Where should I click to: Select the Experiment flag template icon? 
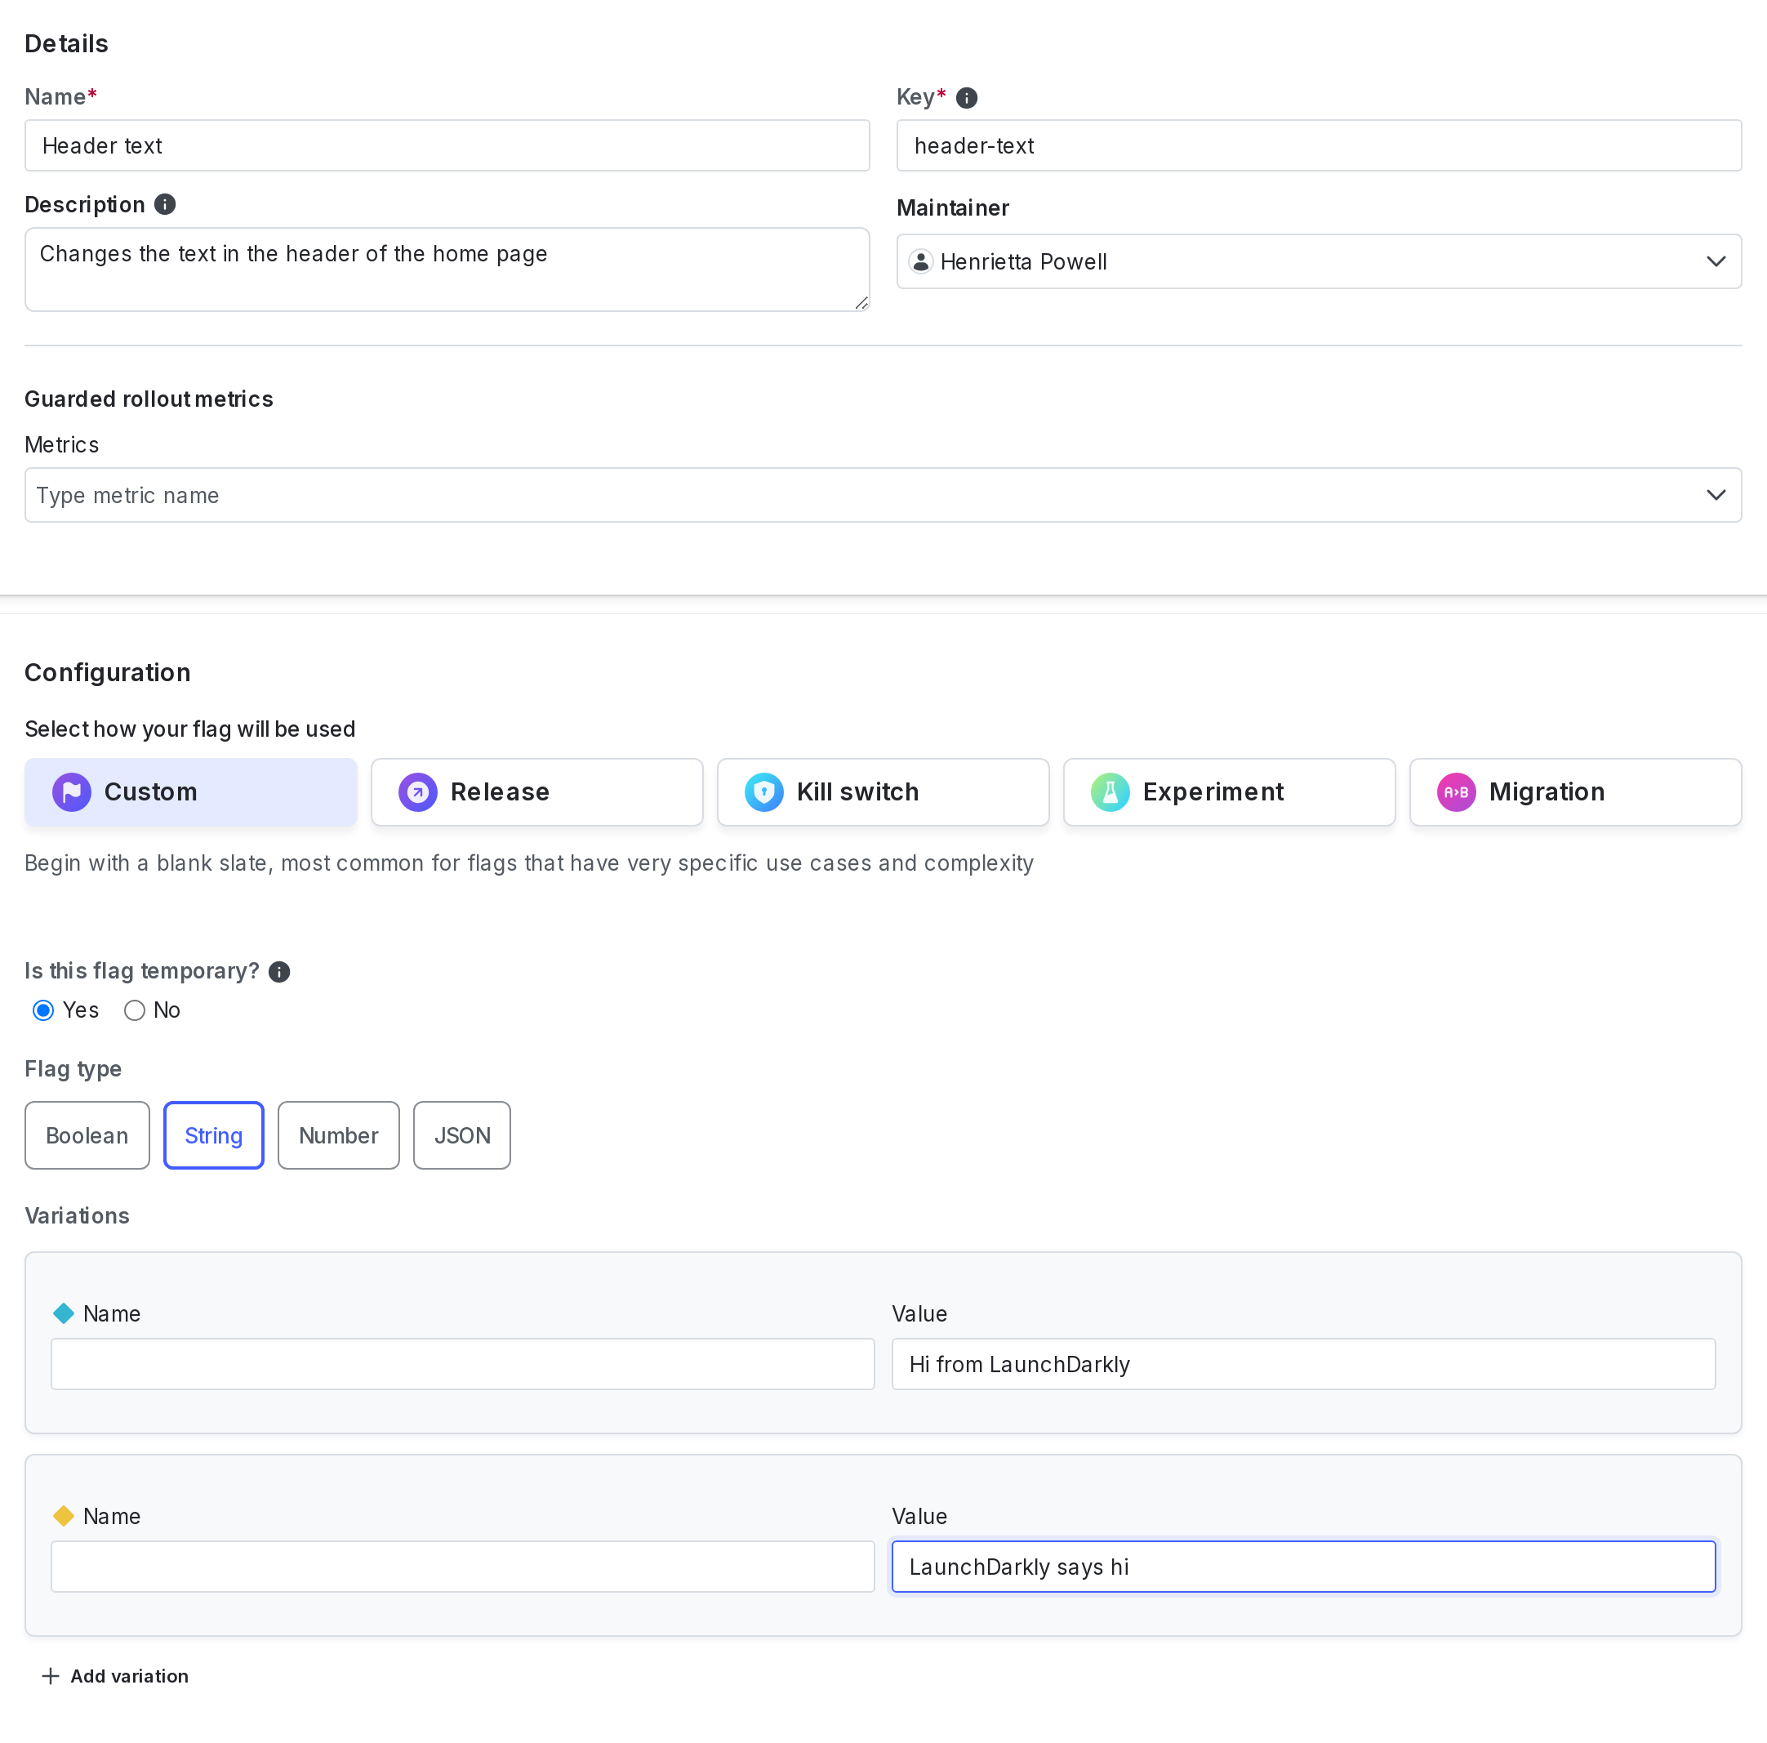pos(1110,791)
